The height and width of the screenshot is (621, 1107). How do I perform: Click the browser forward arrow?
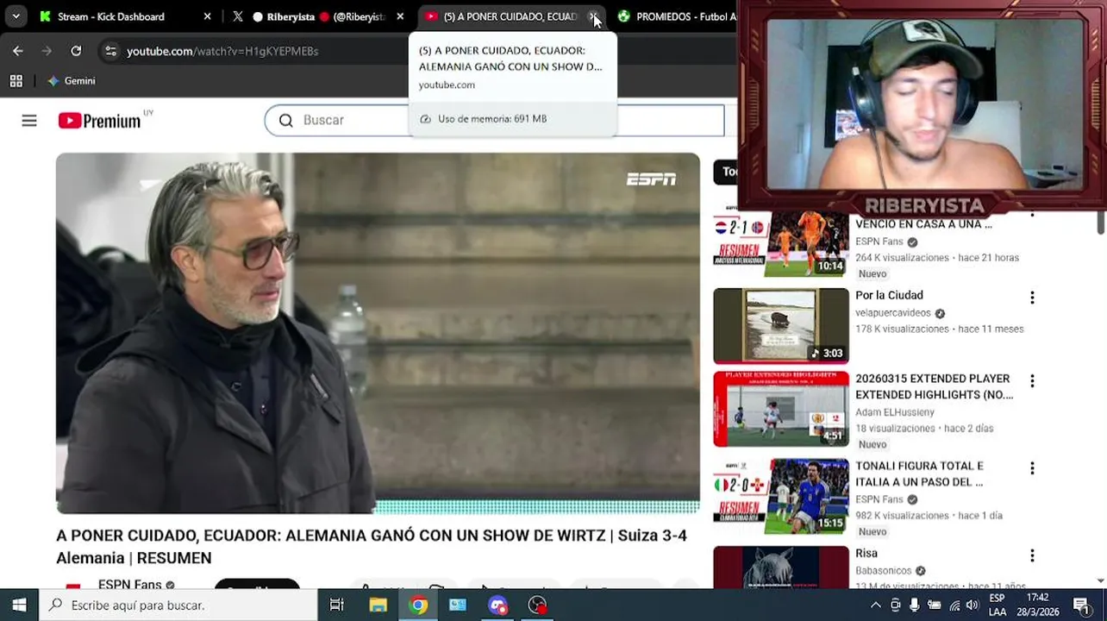pos(47,51)
